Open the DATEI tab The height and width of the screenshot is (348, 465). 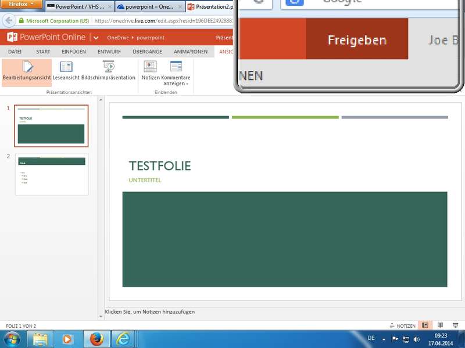[15, 52]
